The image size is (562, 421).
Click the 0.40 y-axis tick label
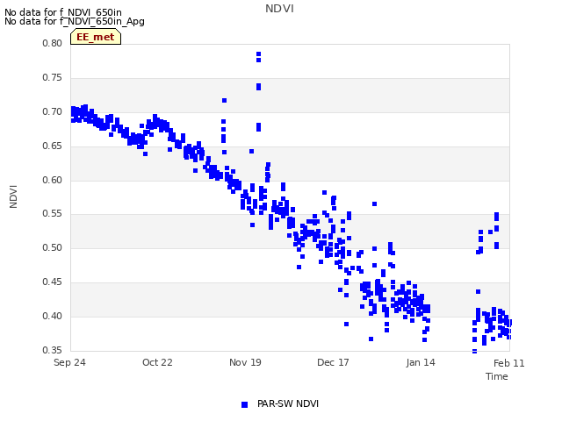(53, 316)
